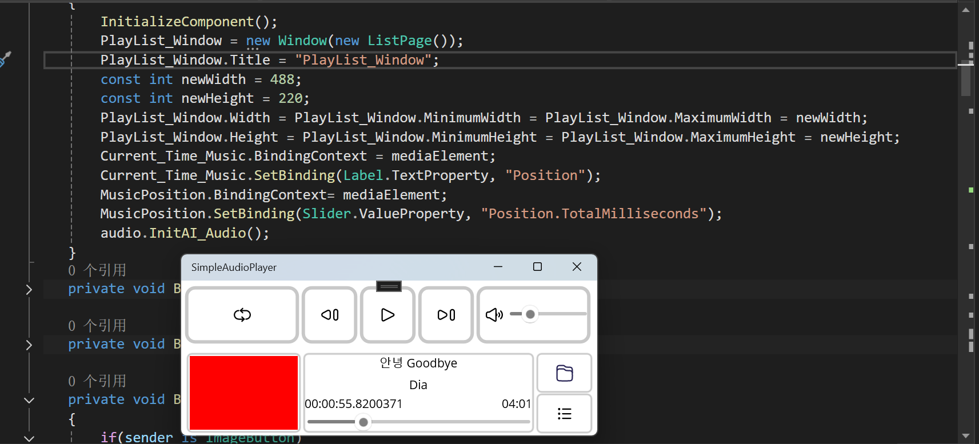Click the music position slider thumb
The image size is (979, 444).
click(x=363, y=422)
